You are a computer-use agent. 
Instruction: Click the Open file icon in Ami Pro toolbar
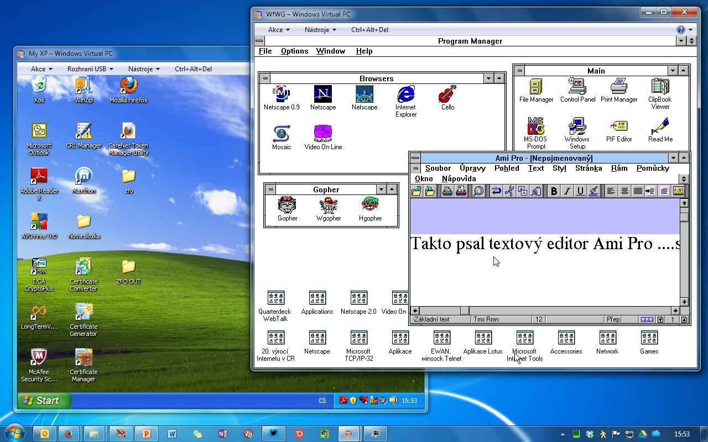coord(417,191)
